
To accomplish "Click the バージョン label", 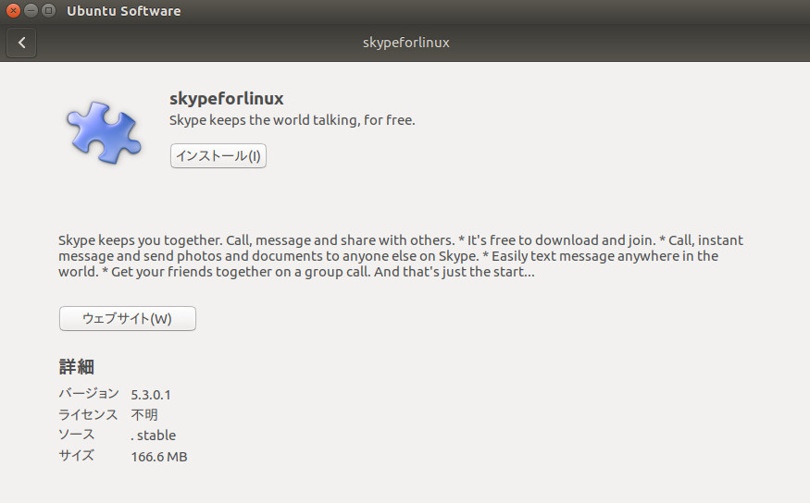I will (x=89, y=394).
